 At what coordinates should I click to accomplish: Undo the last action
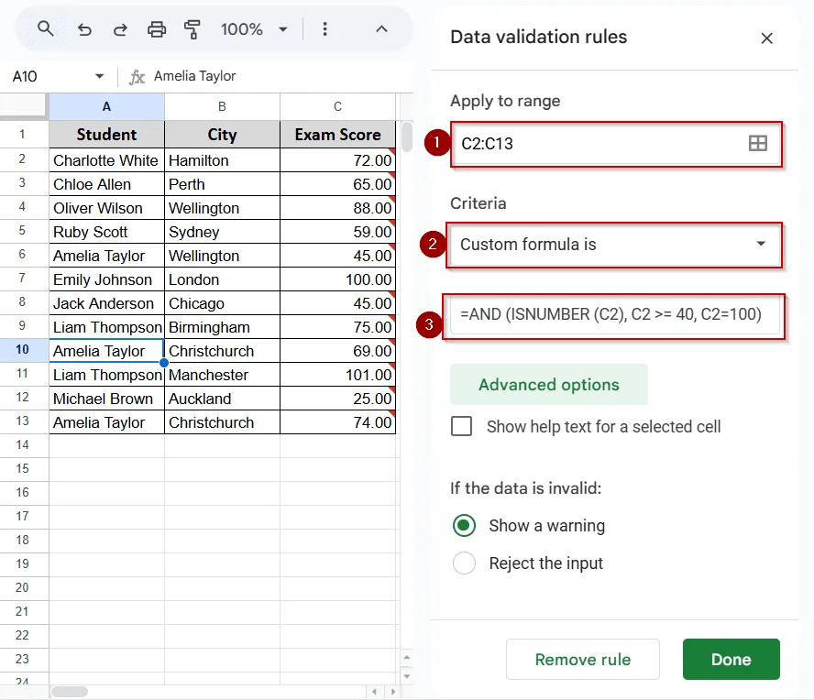[x=84, y=29]
